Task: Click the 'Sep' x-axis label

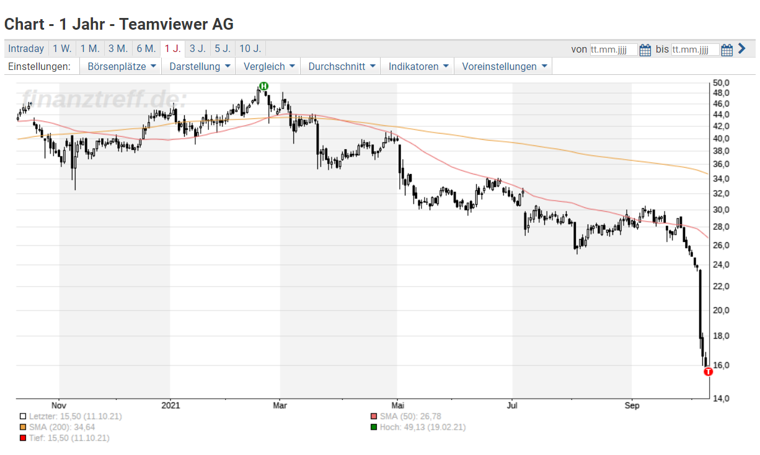Action: pyautogui.click(x=632, y=405)
